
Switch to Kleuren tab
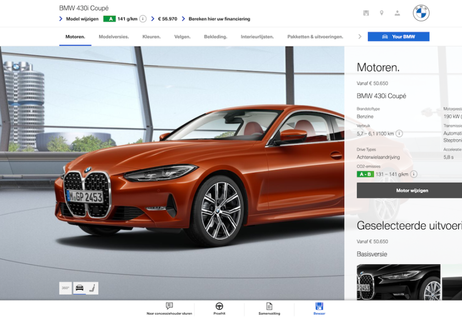151,37
